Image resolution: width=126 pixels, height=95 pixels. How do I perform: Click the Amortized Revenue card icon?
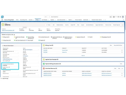44,68
